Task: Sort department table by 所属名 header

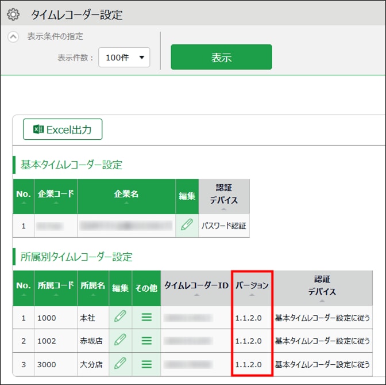Action: (x=93, y=288)
